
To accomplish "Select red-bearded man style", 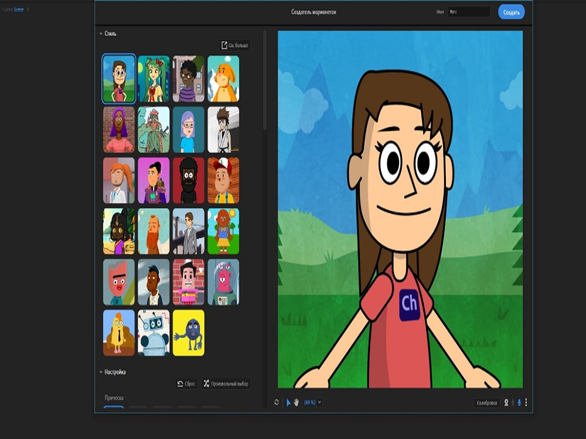I will click(x=154, y=231).
